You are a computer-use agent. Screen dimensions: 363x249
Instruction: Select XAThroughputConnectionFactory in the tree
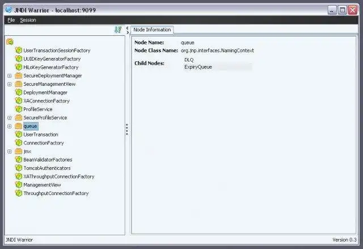59,176
